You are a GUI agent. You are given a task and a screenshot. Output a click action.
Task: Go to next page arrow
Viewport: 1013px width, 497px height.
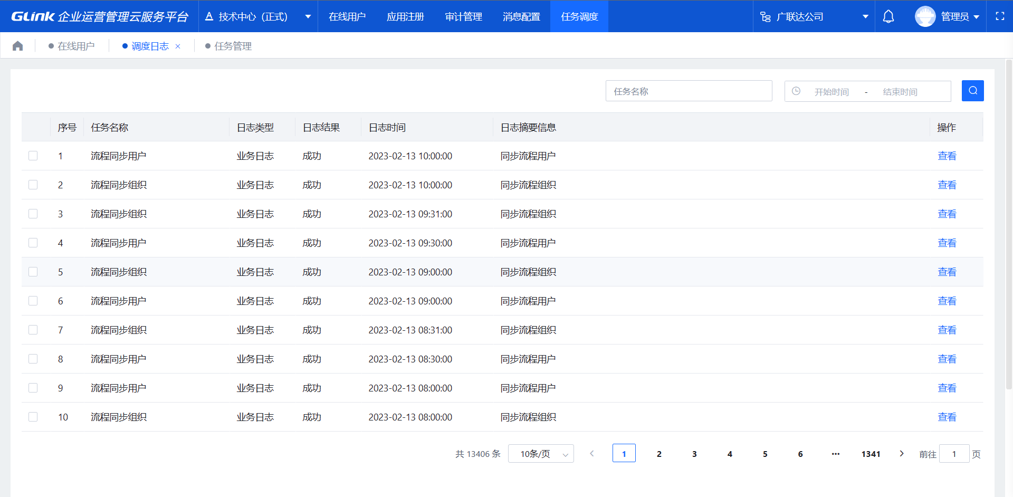coord(902,453)
